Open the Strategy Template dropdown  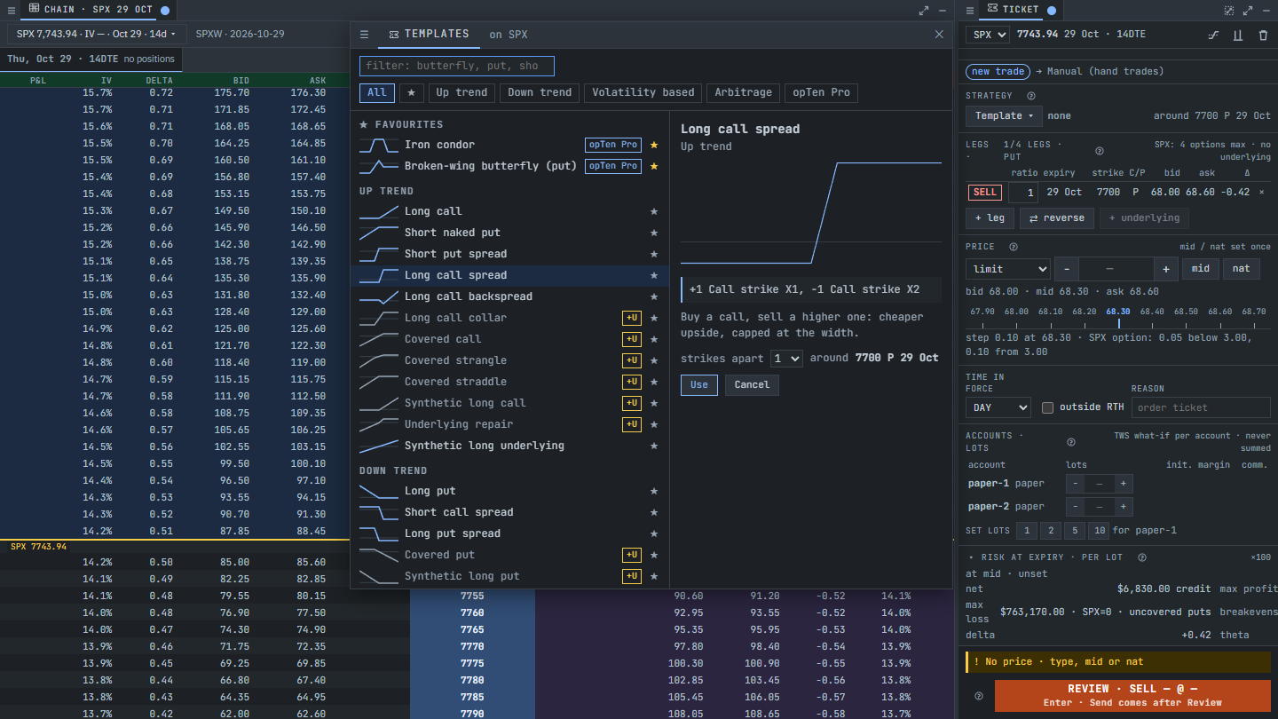(x=1004, y=115)
